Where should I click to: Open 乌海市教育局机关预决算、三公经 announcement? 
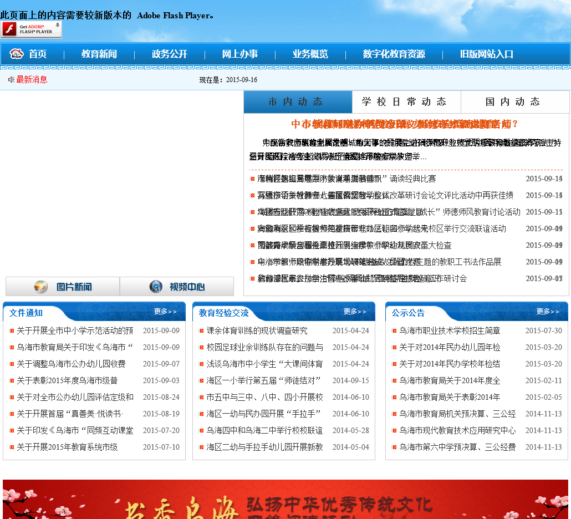[458, 414]
